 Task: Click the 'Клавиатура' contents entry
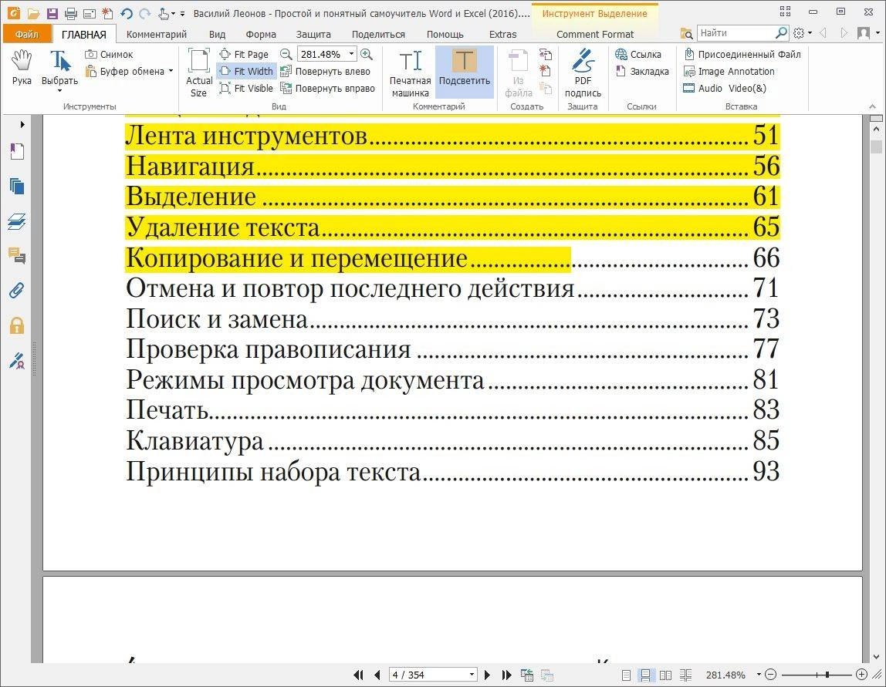tap(452, 440)
